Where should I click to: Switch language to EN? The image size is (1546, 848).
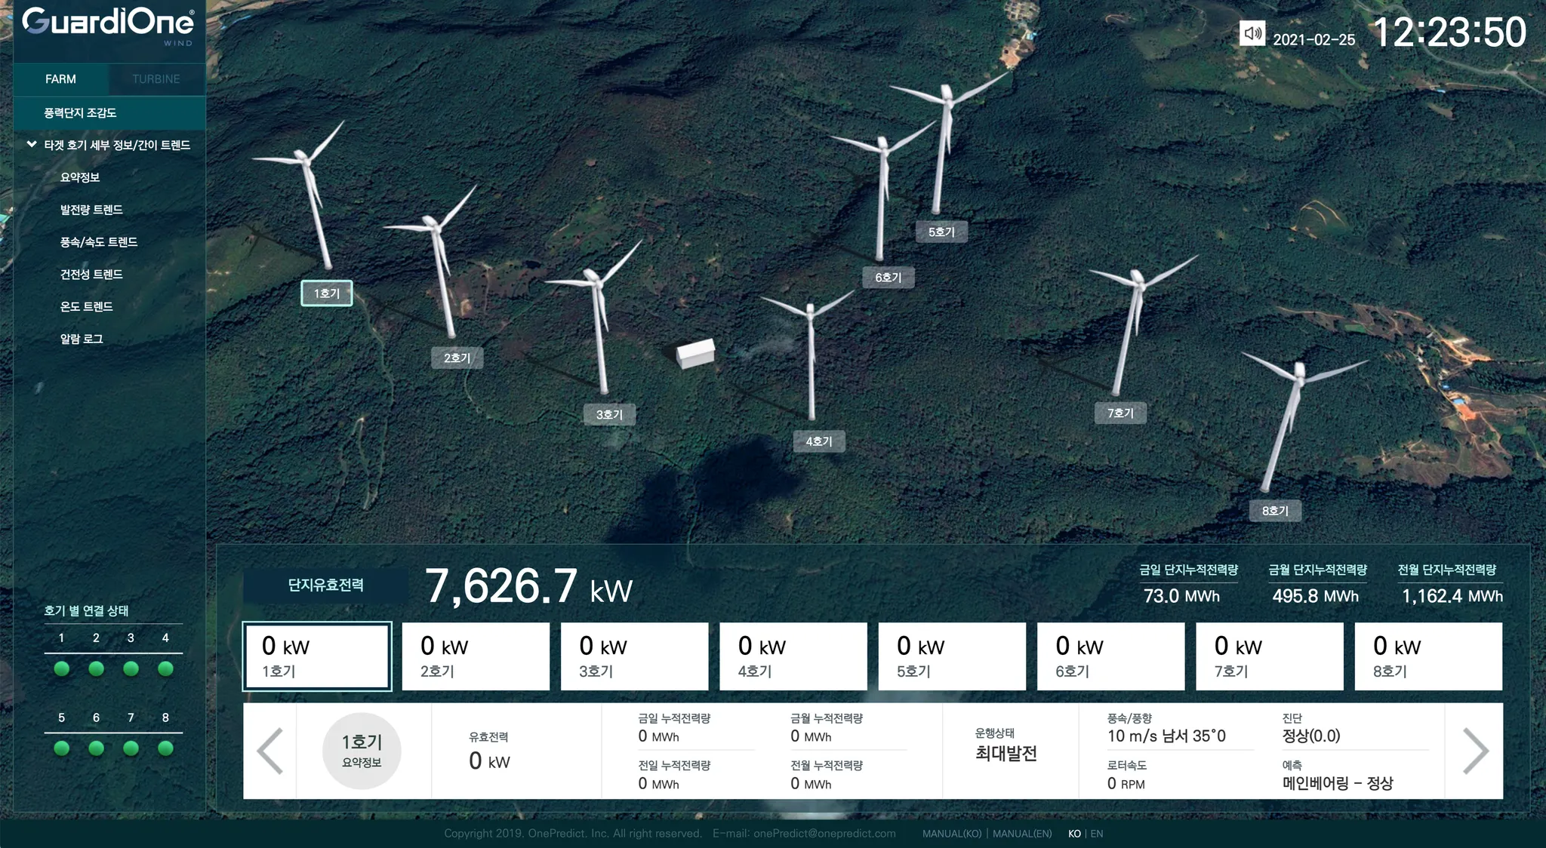point(1097,834)
